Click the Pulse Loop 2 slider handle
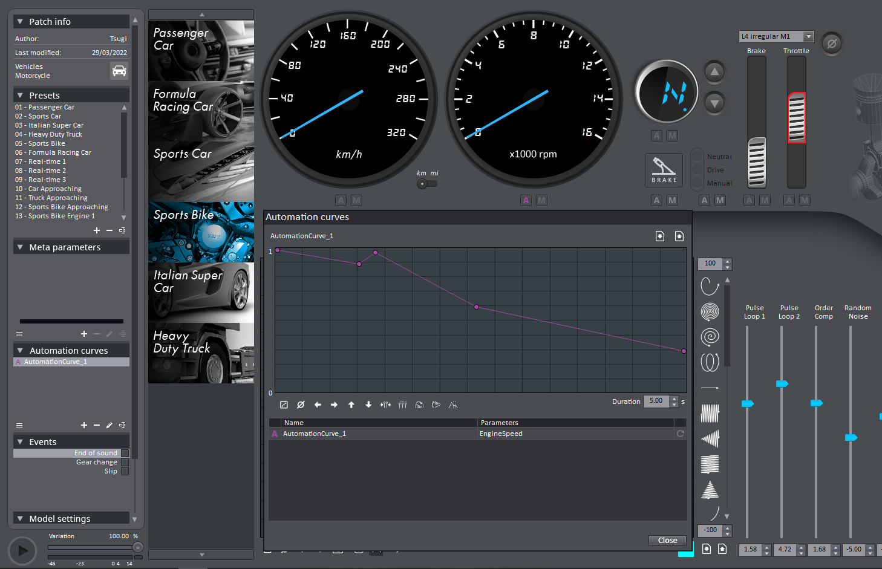Image resolution: width=882 pixels, height=569 pixels. 782,384
